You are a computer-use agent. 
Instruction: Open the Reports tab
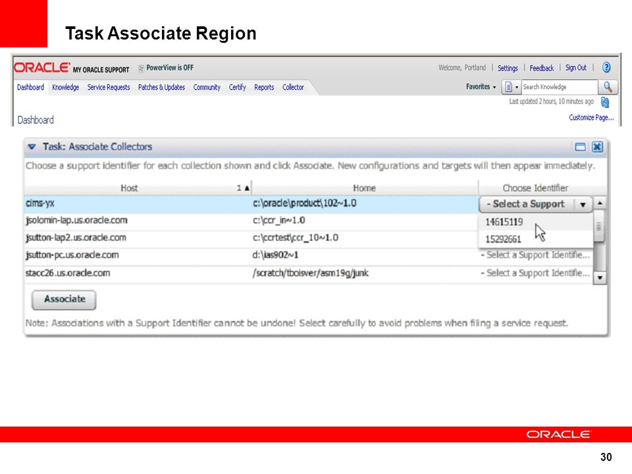point(264,87)
